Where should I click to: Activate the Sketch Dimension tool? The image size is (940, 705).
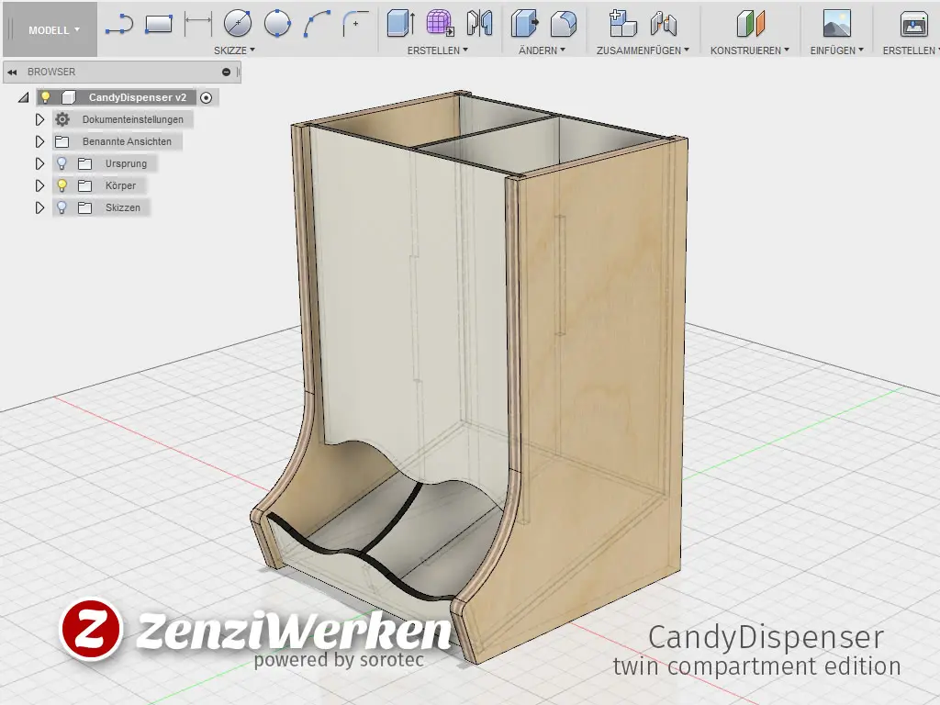click(198, 24)
